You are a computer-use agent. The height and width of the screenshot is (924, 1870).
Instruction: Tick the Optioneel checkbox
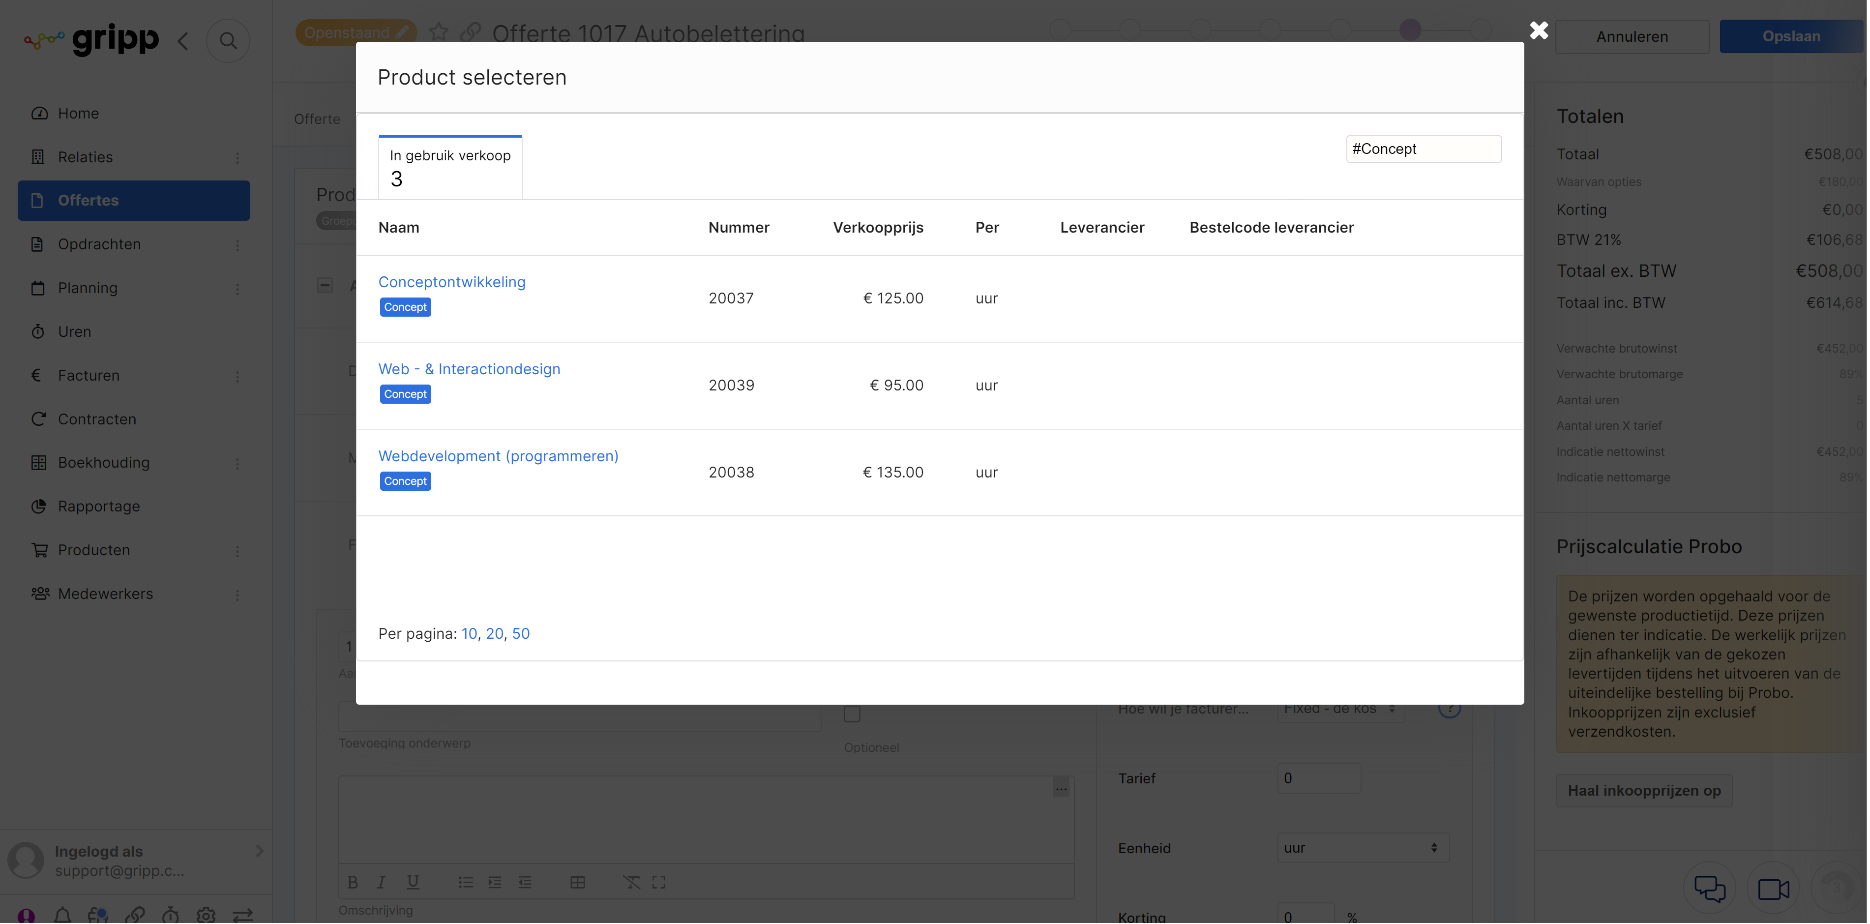point(852,714)
